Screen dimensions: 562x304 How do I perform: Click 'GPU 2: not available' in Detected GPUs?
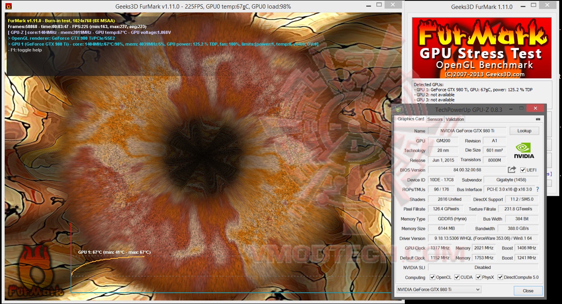coord(434,95)
